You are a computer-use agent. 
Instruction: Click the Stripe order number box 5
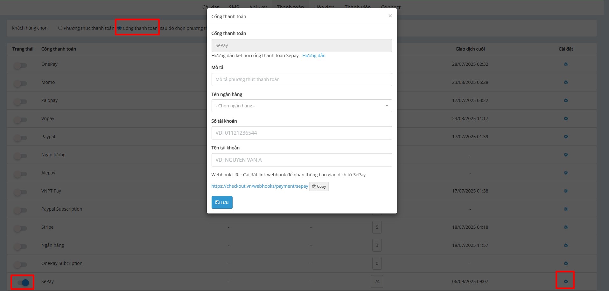pos(377,227)
